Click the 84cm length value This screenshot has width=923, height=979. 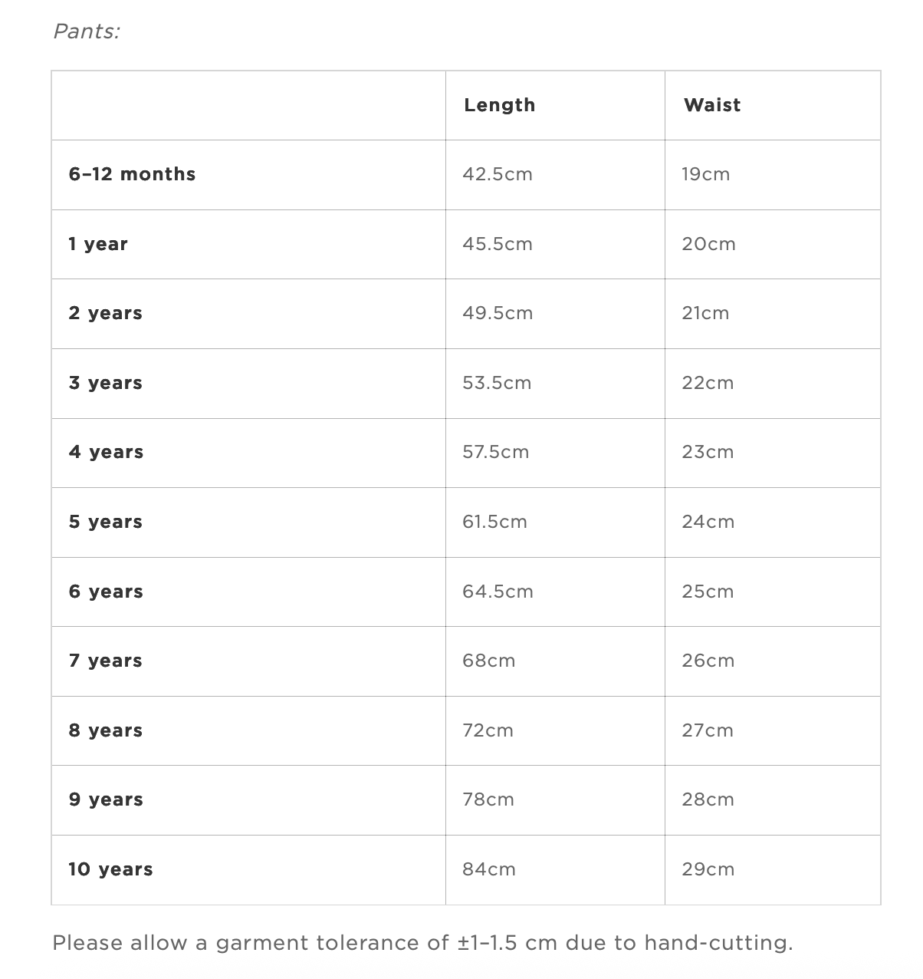[488, 869]
